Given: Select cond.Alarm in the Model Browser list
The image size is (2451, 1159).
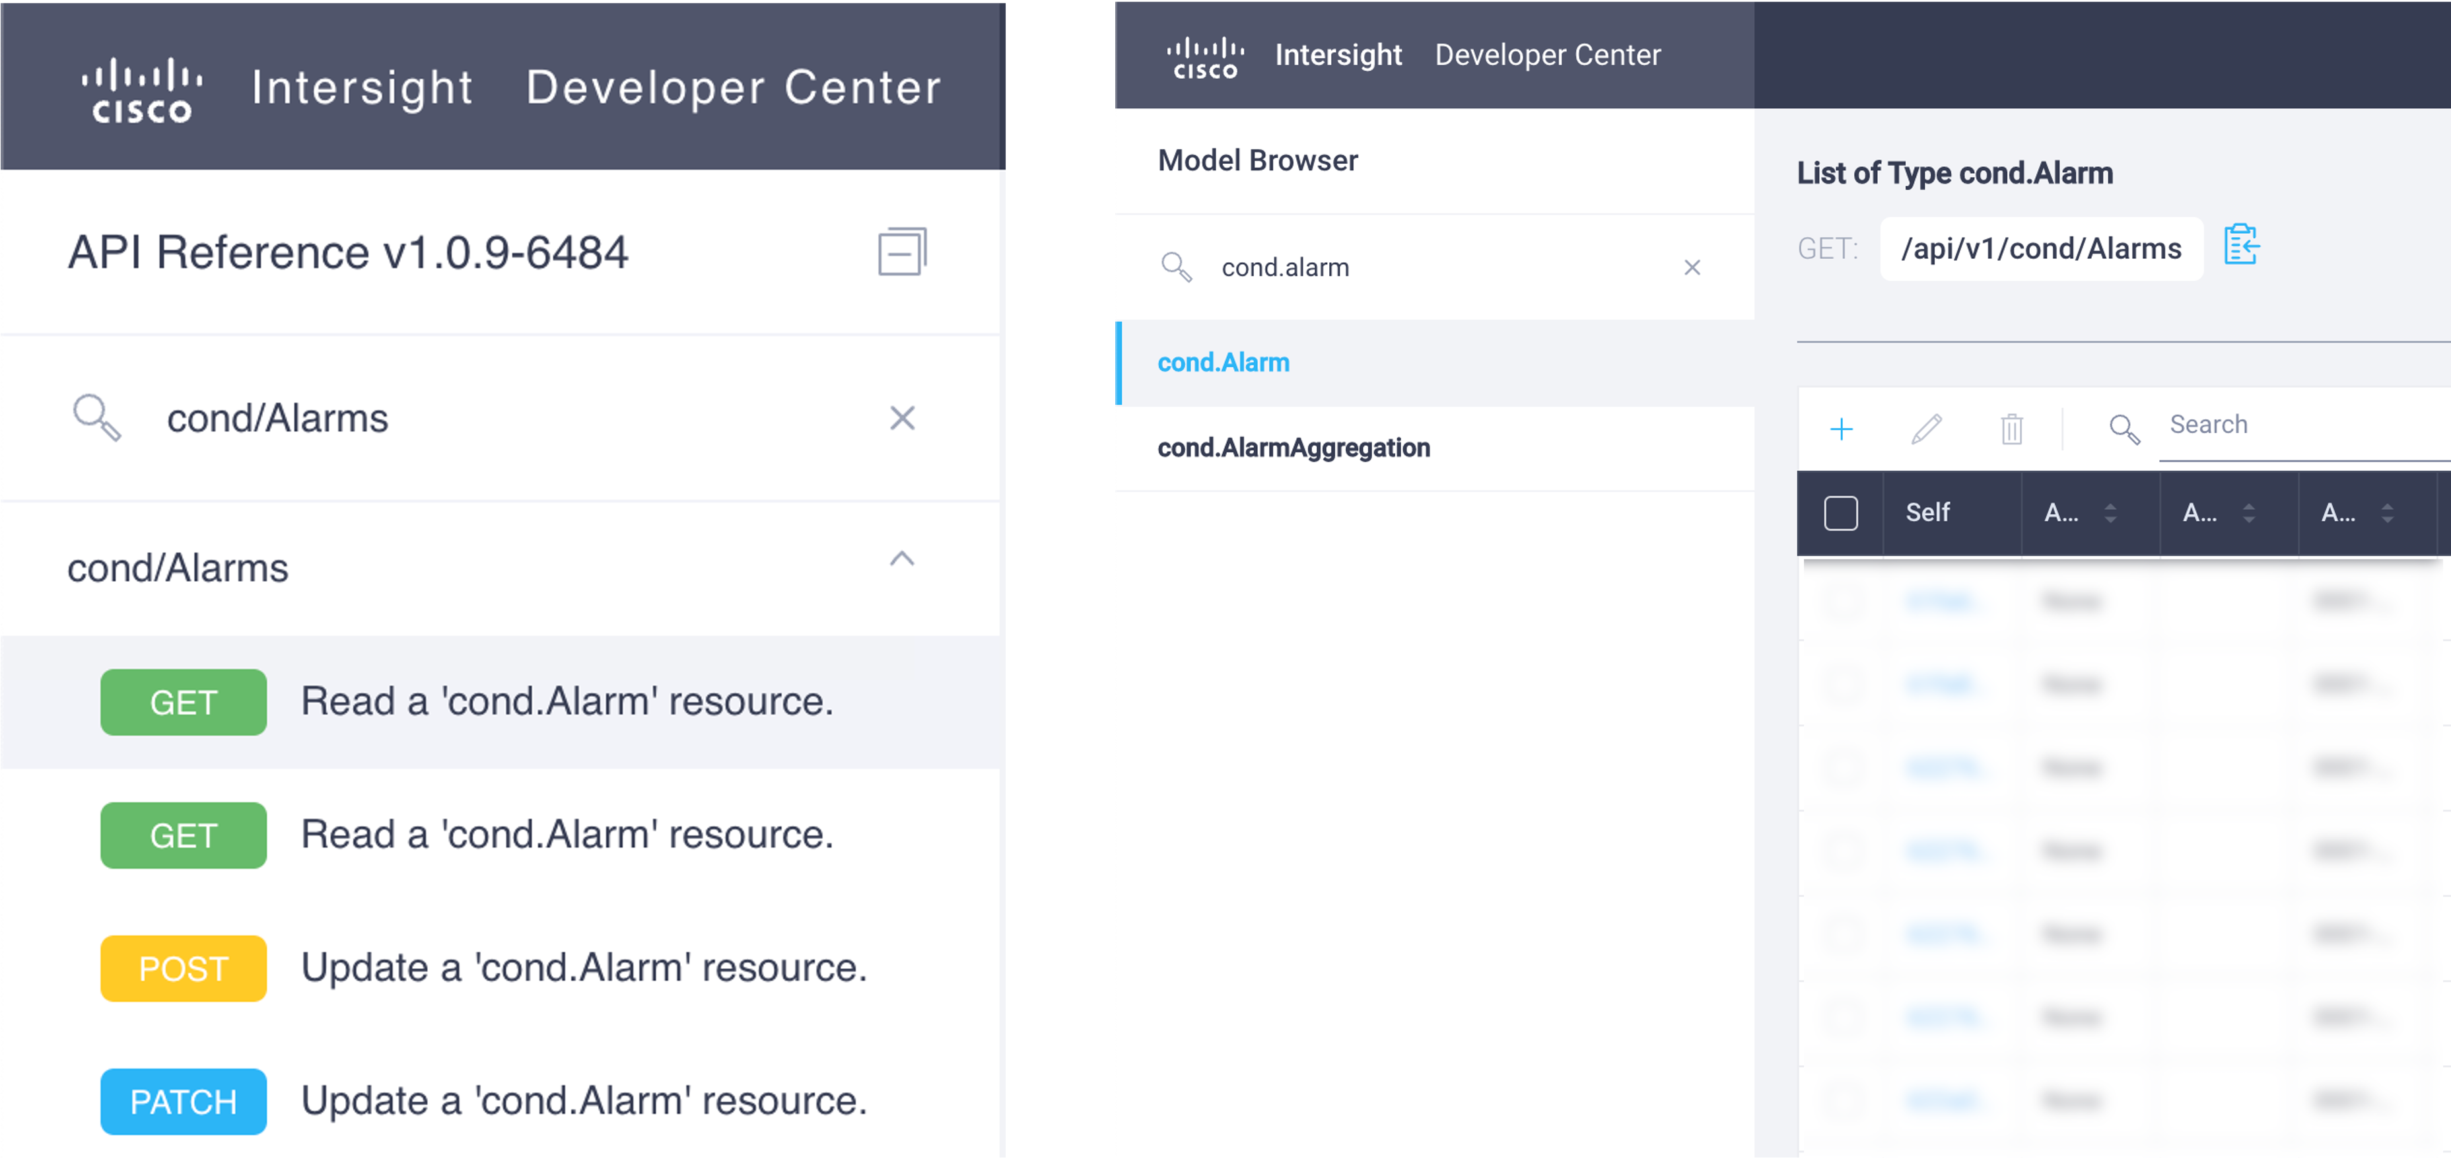Looking at the screenshot, I should tap(1223, 363).
